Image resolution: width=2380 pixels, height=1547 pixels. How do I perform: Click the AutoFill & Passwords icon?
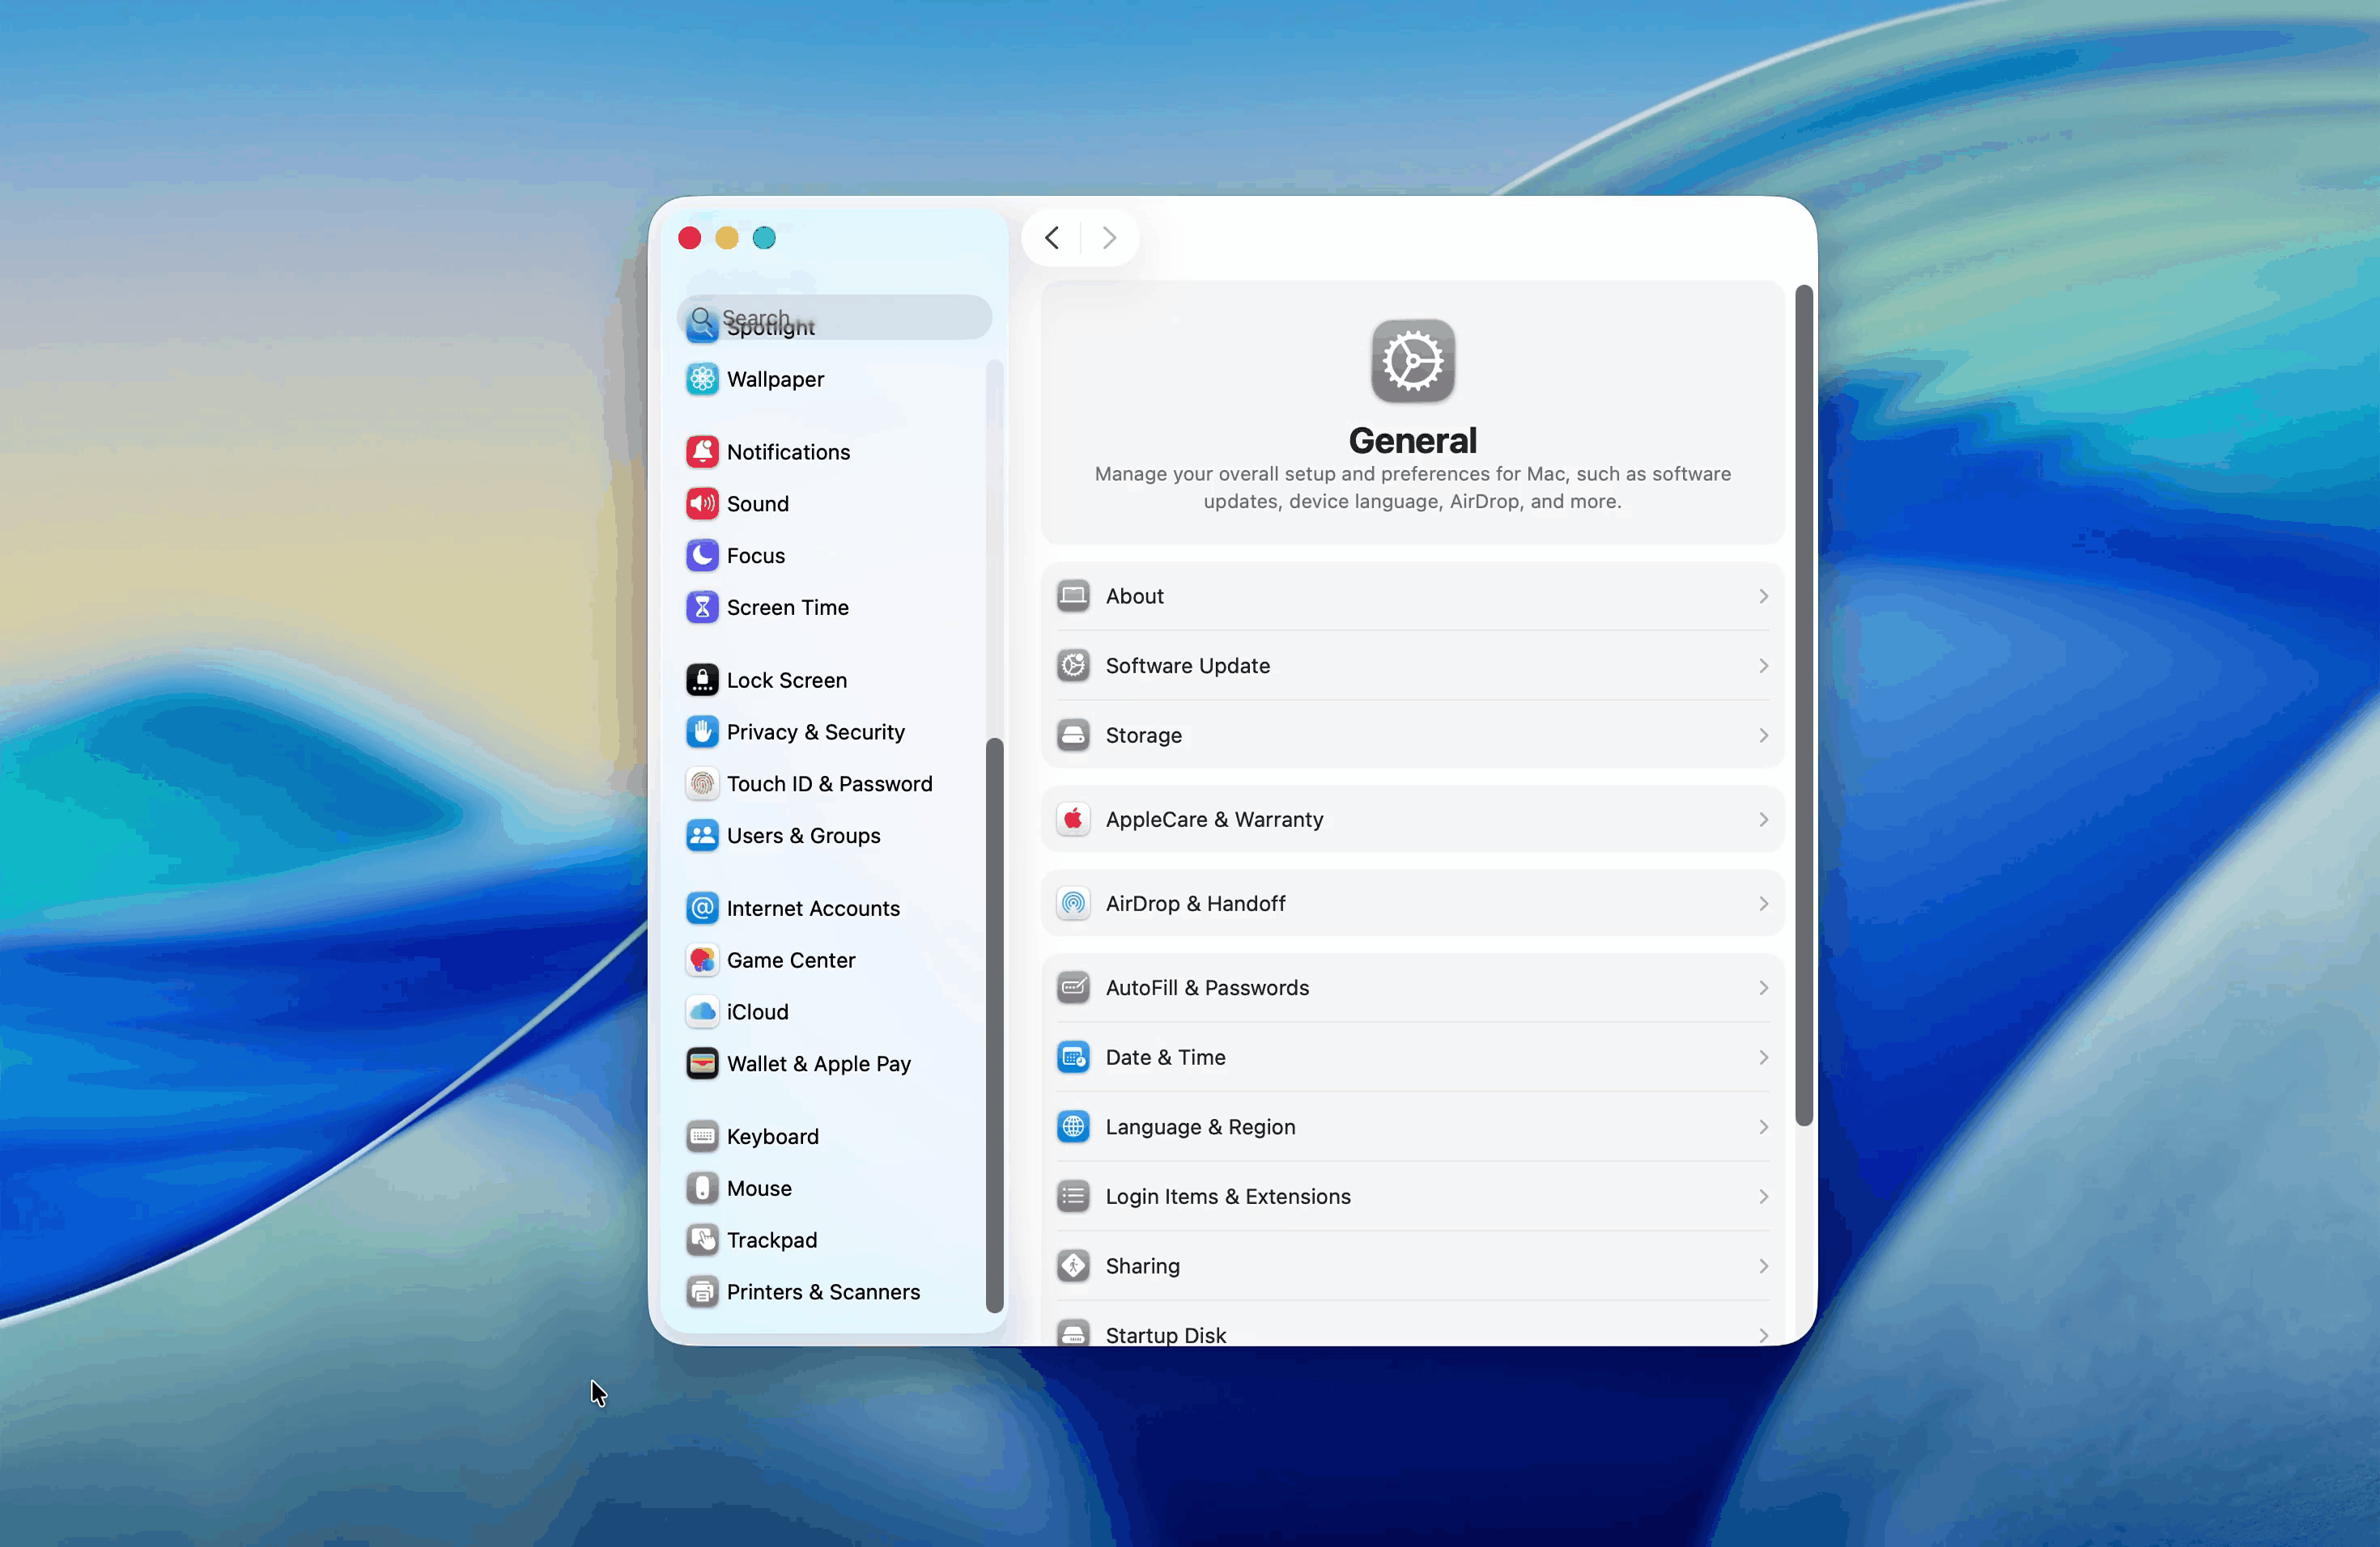tap(1073, 989)
